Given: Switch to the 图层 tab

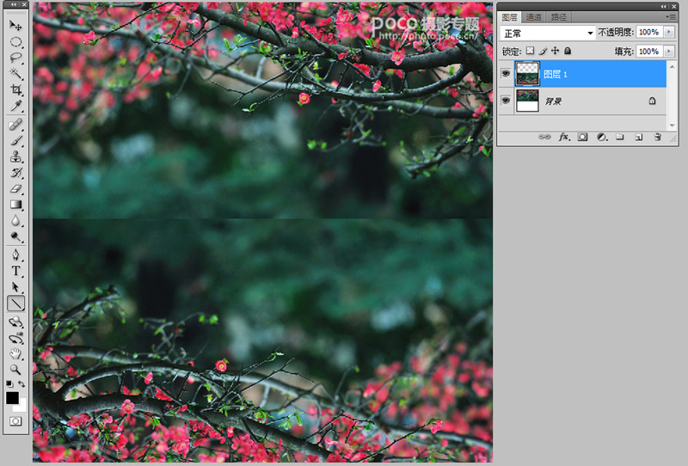Looking at the screenshot, I should [509, 17].
